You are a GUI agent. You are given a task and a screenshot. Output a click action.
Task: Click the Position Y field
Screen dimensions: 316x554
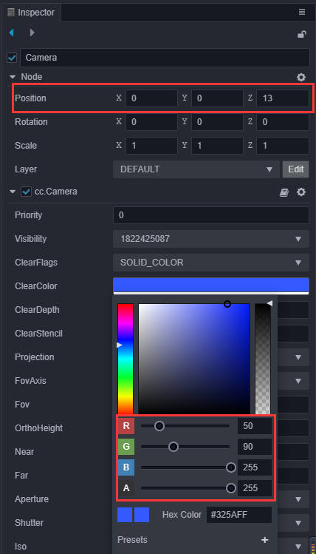click(217, 98)
